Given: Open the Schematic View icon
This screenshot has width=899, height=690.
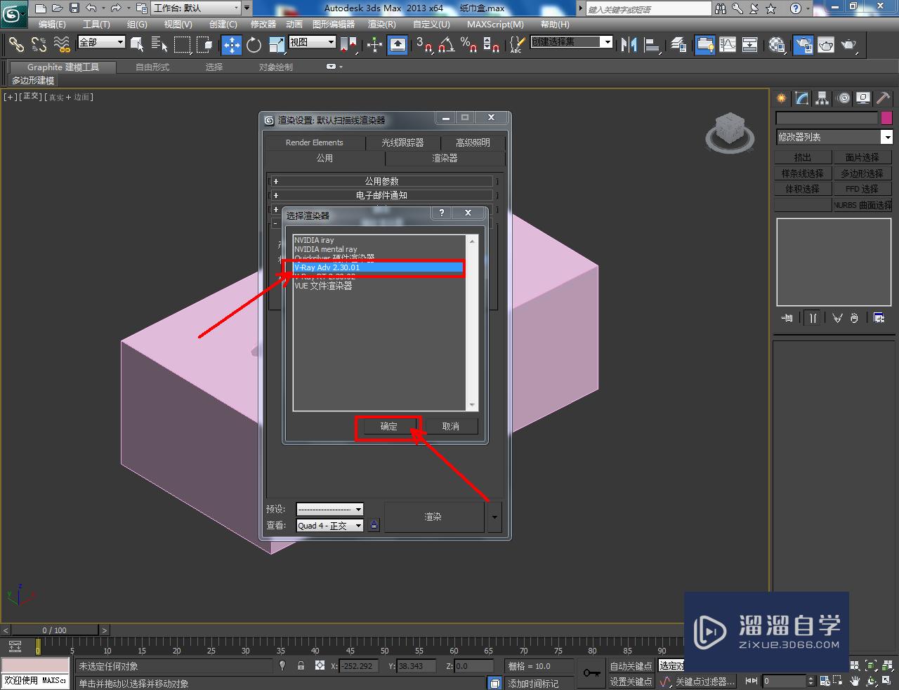Looking at the screenshot, I should click(750, 45).
